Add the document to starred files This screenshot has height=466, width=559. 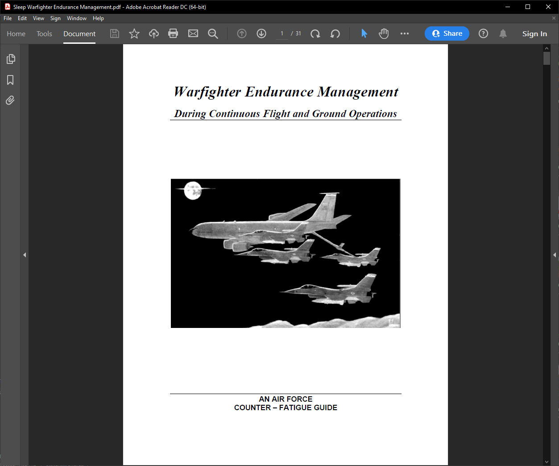(x=134, y=34)
